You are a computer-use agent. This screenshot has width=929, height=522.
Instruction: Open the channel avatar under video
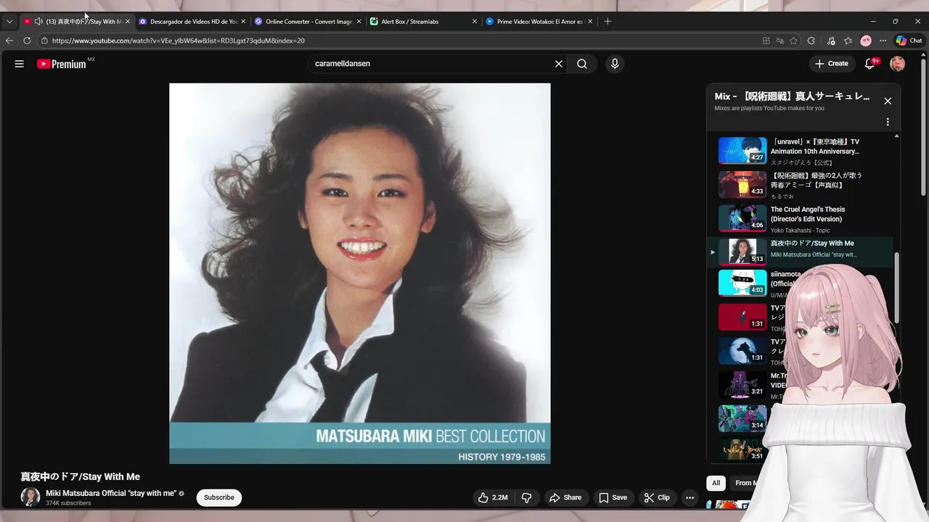[30, 497]
